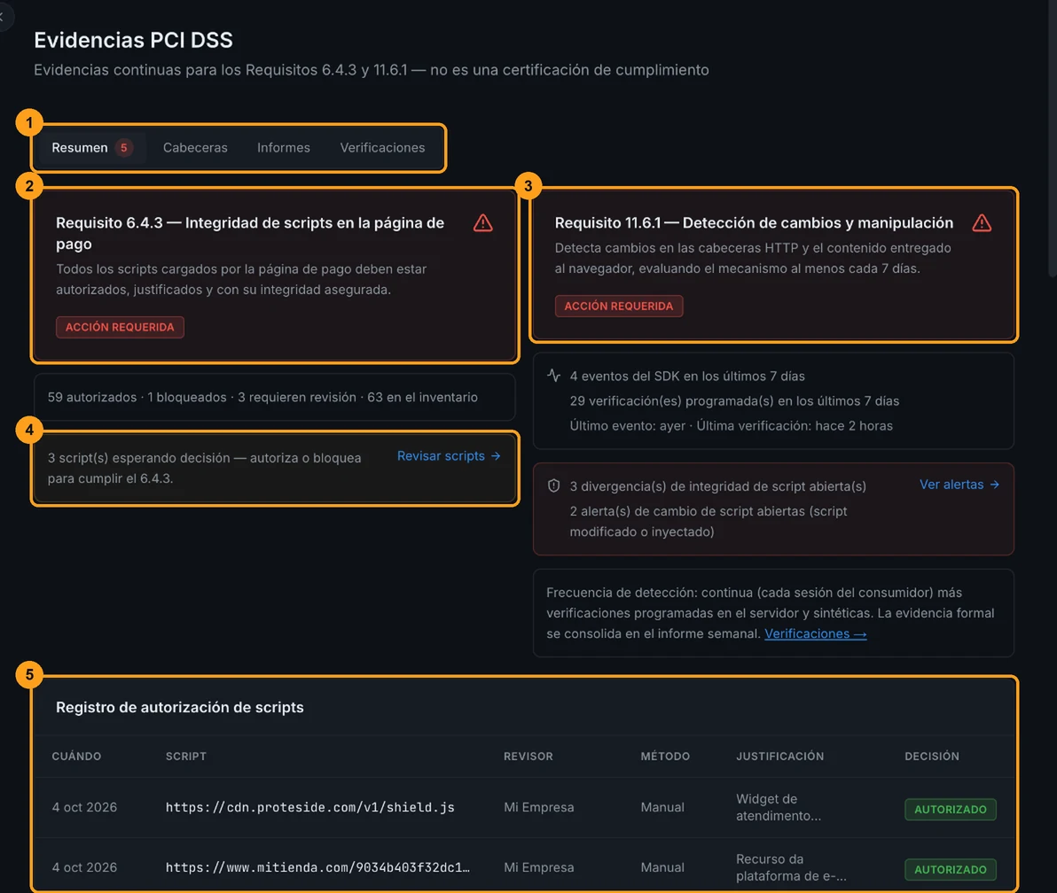
Task: Click AUTORIZADO badge in the shield.js row
Action: point(951,809)
